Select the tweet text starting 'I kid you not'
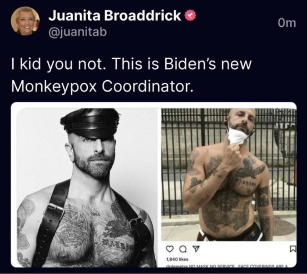 tap(132, 75)
